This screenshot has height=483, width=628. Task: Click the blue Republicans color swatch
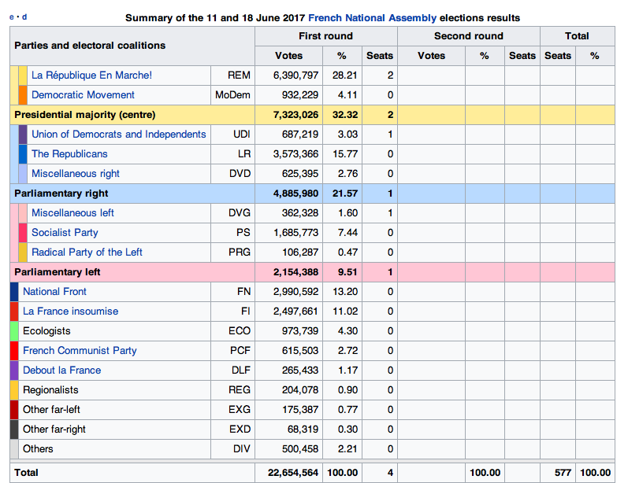23,154
